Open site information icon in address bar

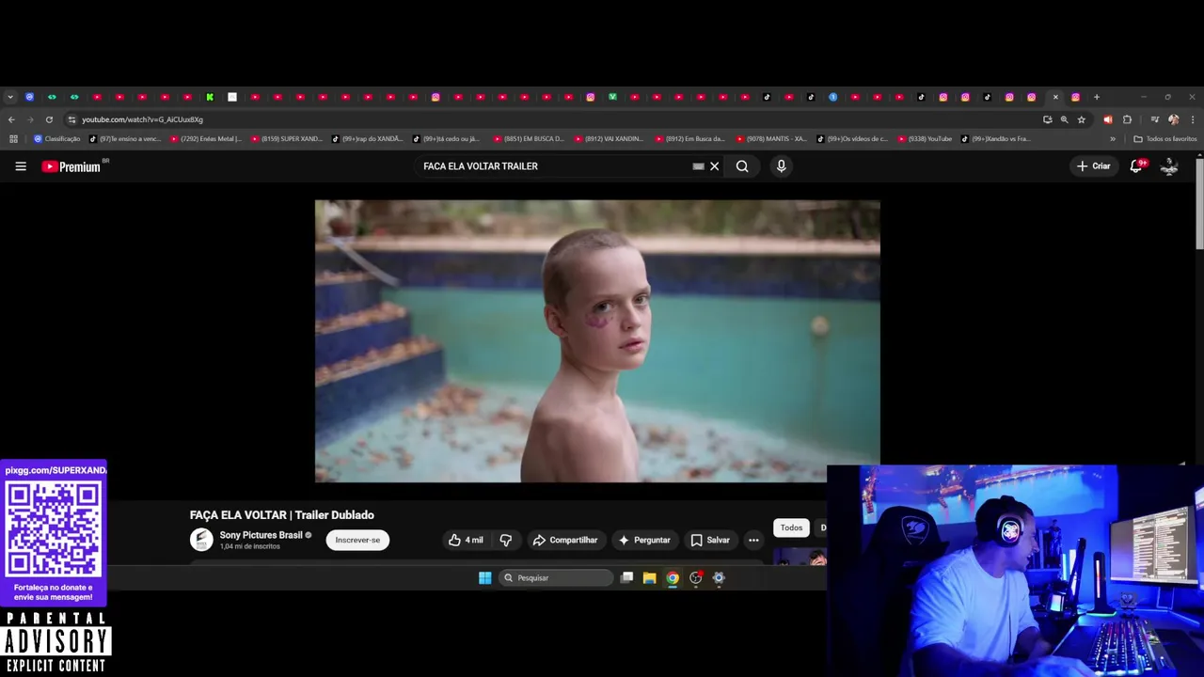[71, 119]
